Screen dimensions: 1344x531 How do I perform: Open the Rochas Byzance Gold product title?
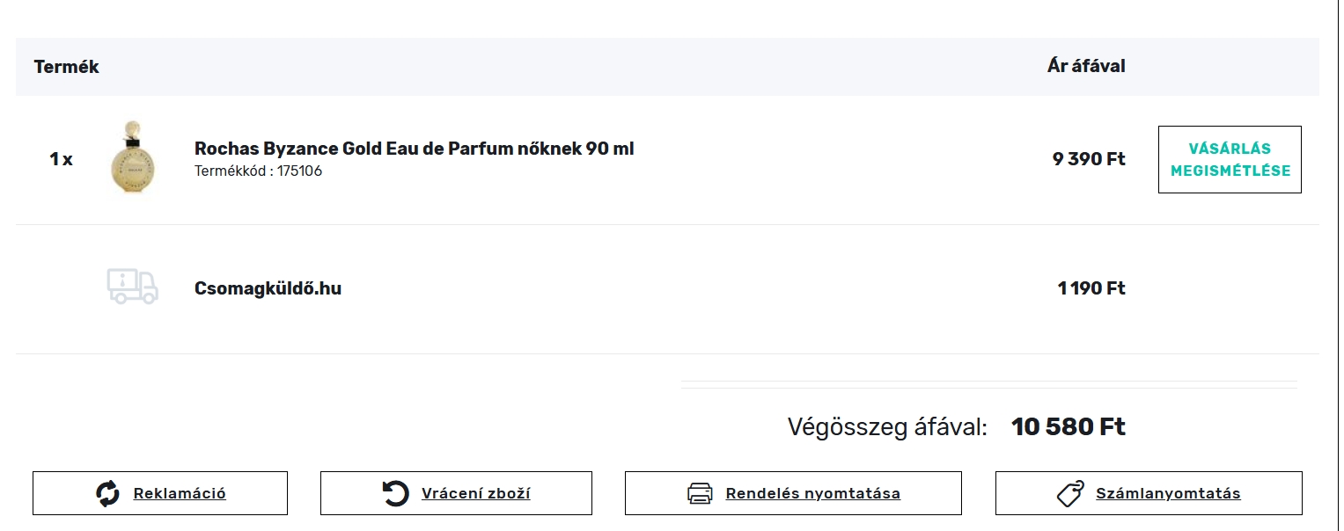coord(414,149)
